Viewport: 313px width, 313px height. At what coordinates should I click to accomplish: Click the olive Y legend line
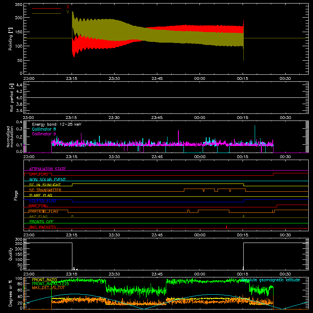[47, 14]
